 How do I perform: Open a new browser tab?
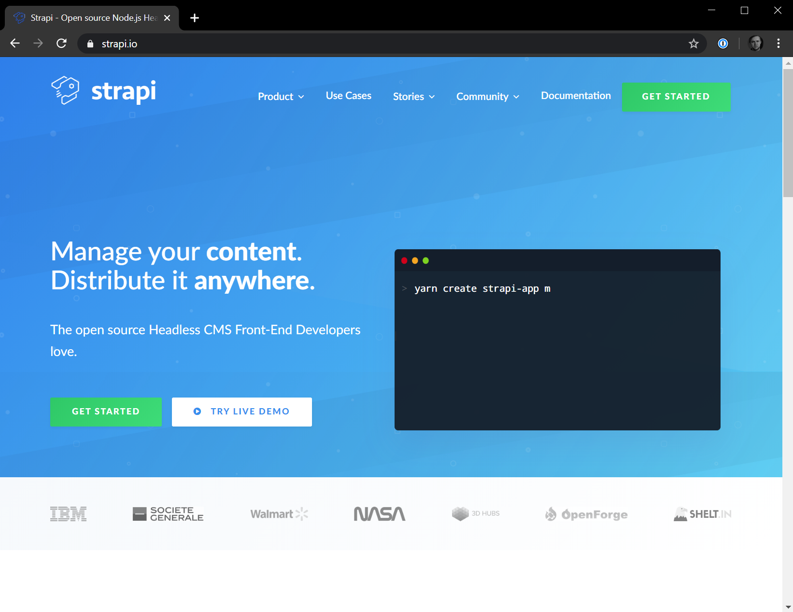(x=195, y=18)
